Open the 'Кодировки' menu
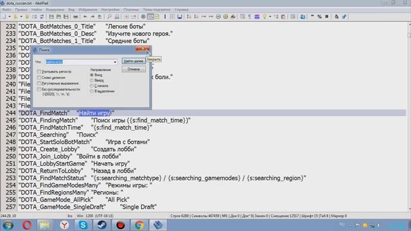Screen dimensions: 411x231 (55, 10)
